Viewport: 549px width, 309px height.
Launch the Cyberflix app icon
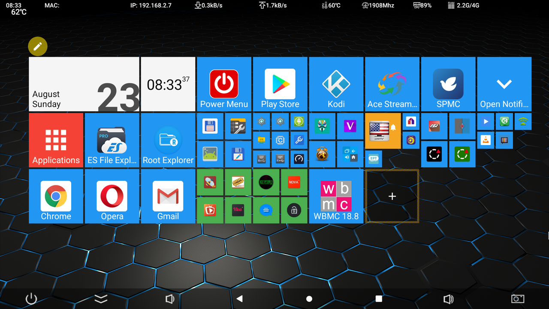click(266, 182)
